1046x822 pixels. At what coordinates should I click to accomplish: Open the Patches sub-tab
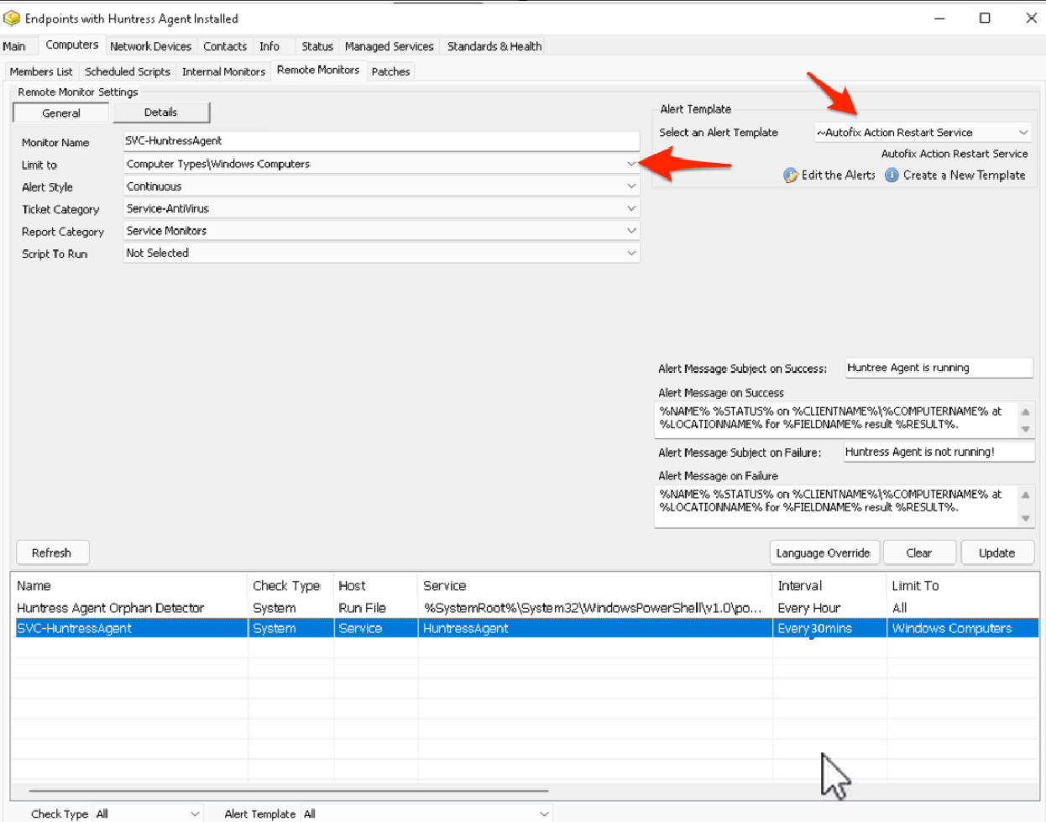(391, 71)
